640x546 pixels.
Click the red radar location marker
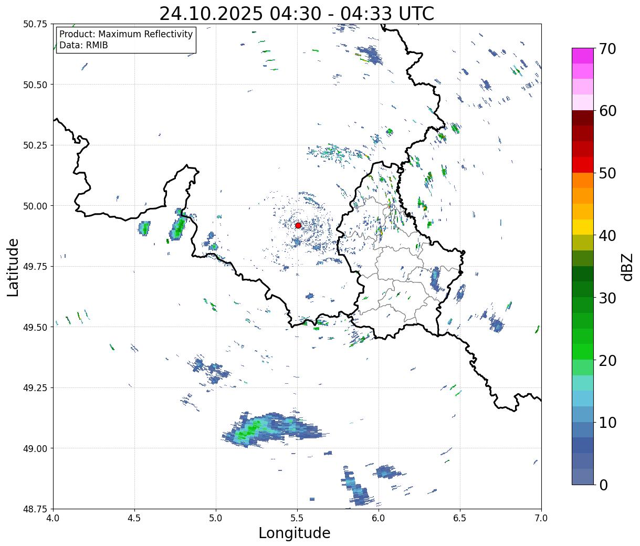[298, 225]
